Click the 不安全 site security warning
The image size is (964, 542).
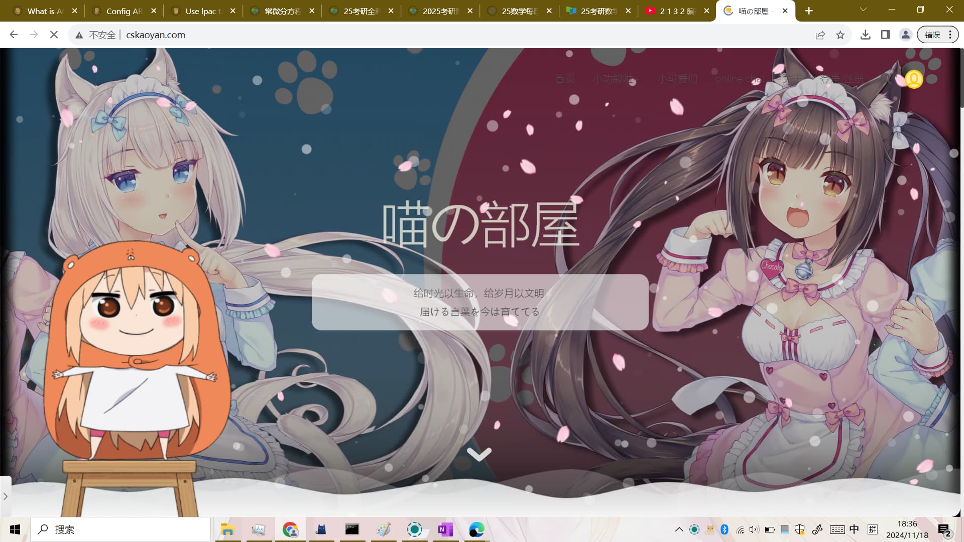click(x=95, y=35)
